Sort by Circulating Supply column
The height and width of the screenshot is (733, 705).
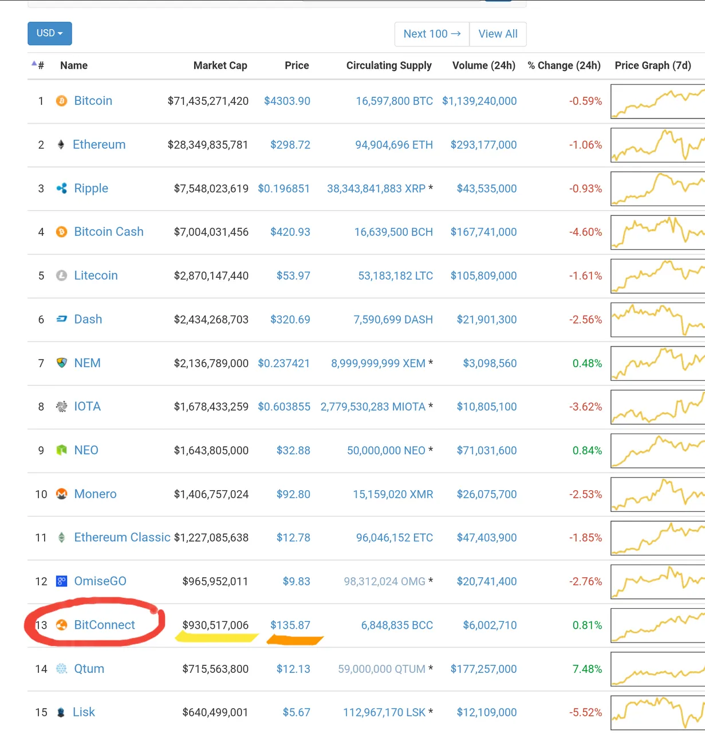389,65
